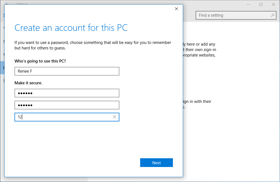Click the first password entry box
This screenshot has height=182, width=280.
pos(67,93)
